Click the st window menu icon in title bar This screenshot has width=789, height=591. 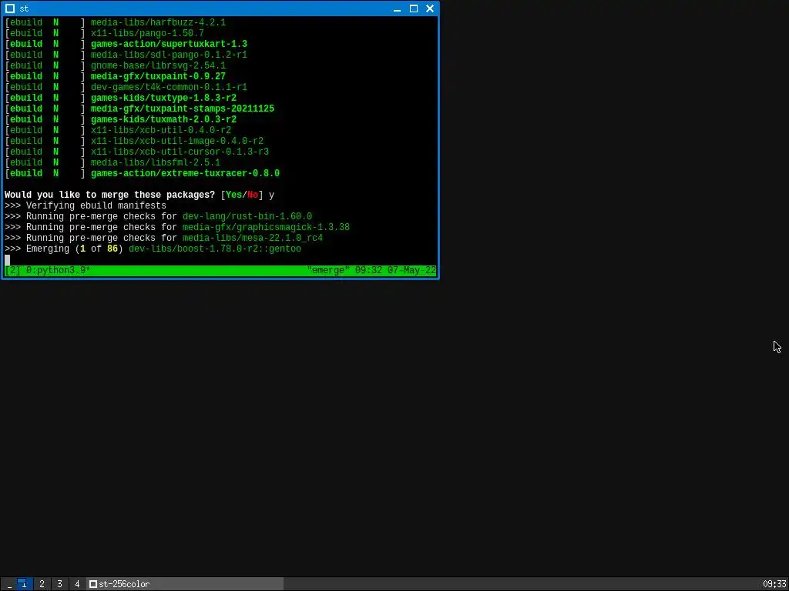9,8
